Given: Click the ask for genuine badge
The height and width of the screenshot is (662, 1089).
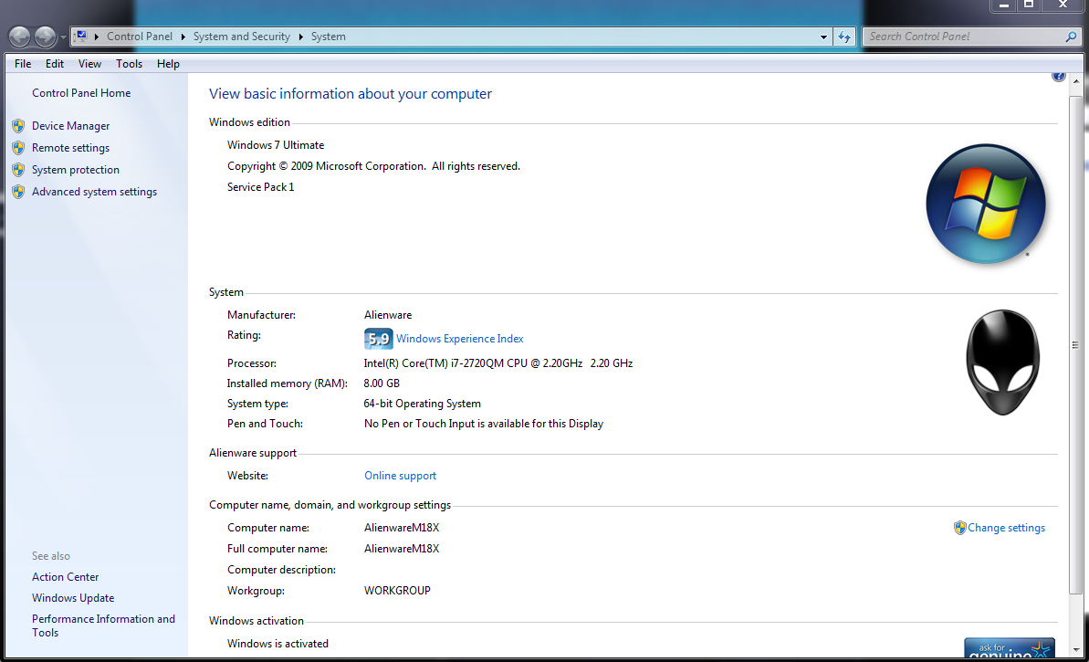Looking at the screenshot, I should pyautogui.click(x=1010, y=649).
